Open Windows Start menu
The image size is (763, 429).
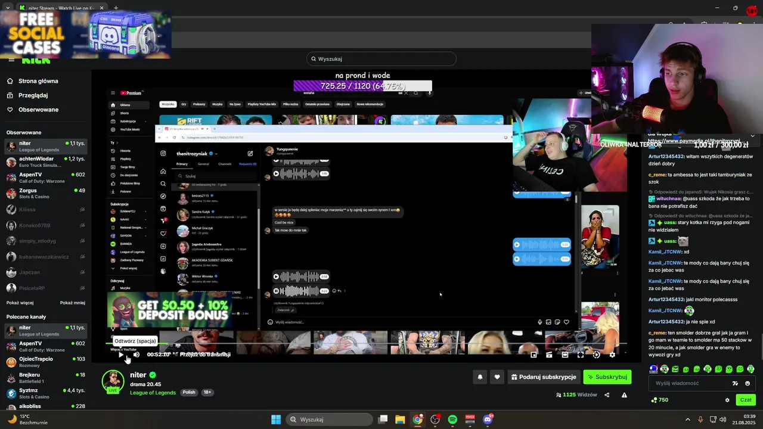[276, 419]
